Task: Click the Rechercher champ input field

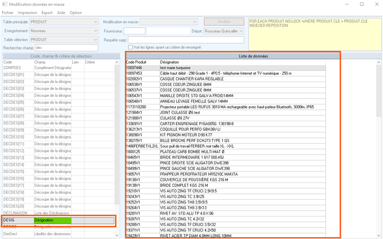Action: 67,47
